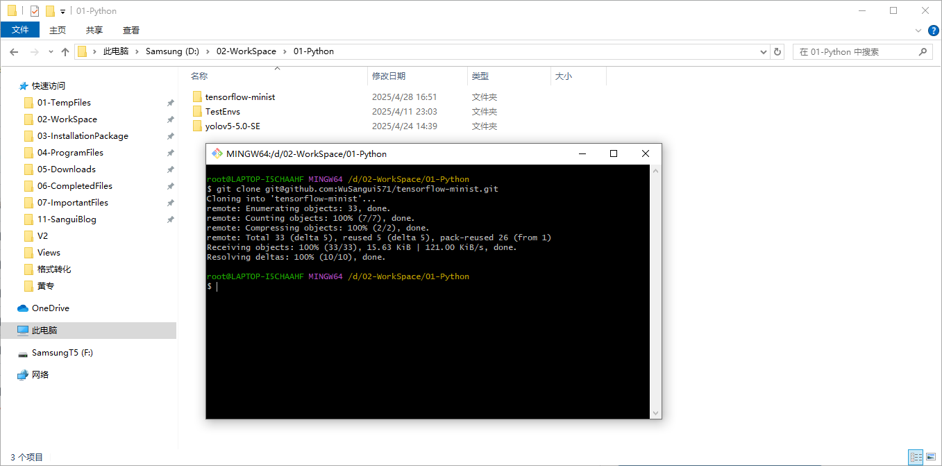Click the 网络 network icon
This screenshot has height=466, width=942.
[x=23, y=375]
